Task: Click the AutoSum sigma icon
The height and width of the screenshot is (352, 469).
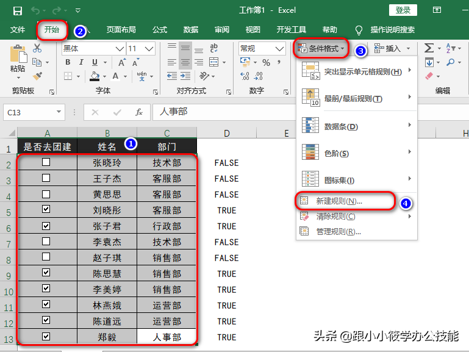Action: (429, 48)
